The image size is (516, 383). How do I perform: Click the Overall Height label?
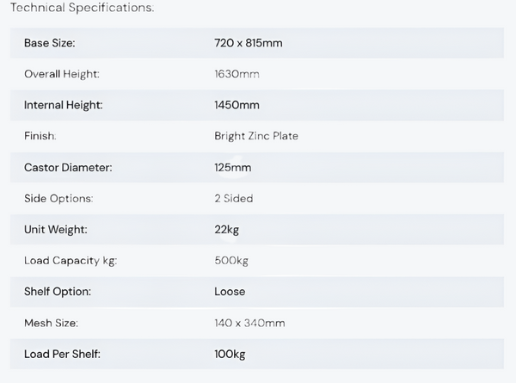click(x=62, y=74)
